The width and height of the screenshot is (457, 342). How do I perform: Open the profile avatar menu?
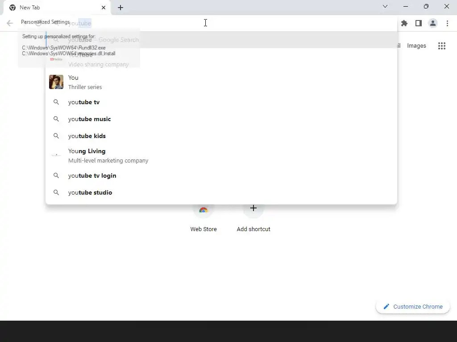coord(433,23)
